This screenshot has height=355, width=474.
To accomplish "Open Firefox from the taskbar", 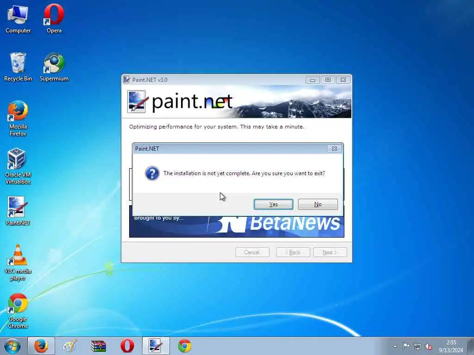I will click(41, 346).
